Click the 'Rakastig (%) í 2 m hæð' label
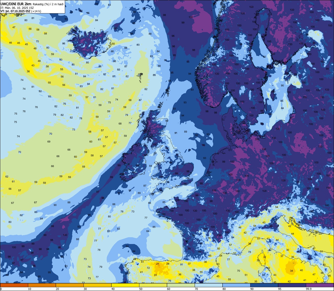The image size is (334, 291). (48, 4)
